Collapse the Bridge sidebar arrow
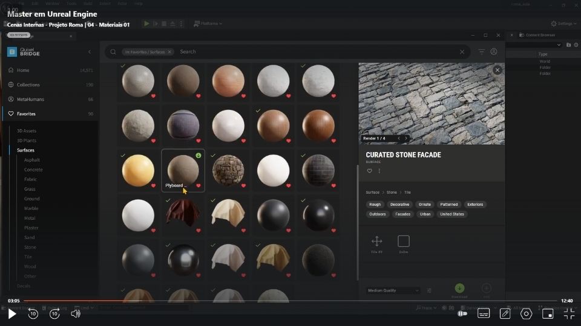 (x=90, y=52)
